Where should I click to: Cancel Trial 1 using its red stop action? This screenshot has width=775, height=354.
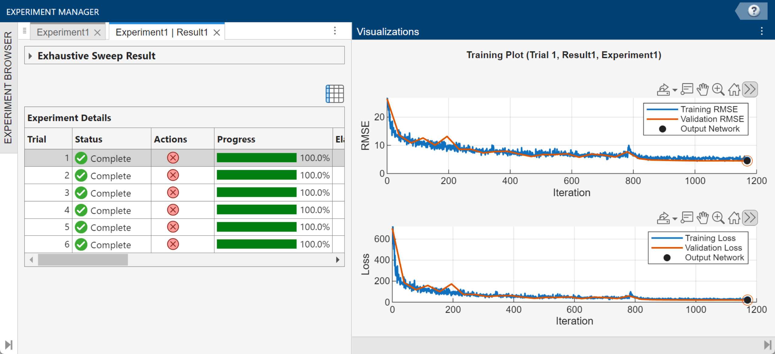tap(173, 158)
